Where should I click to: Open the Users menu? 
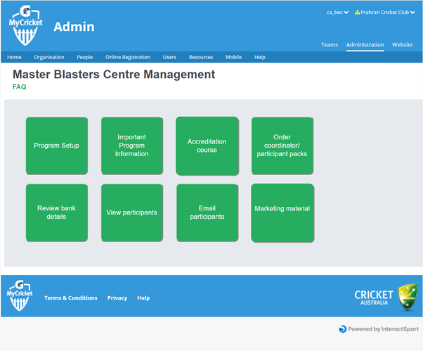(169, 57)
